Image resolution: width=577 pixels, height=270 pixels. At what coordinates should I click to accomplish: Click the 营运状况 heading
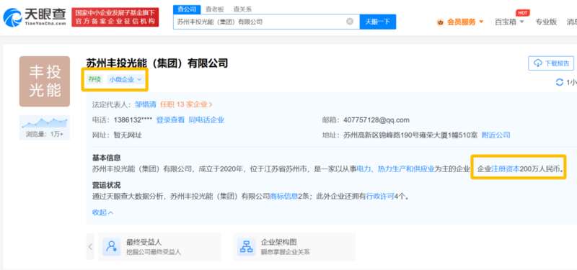coord(106,185)
